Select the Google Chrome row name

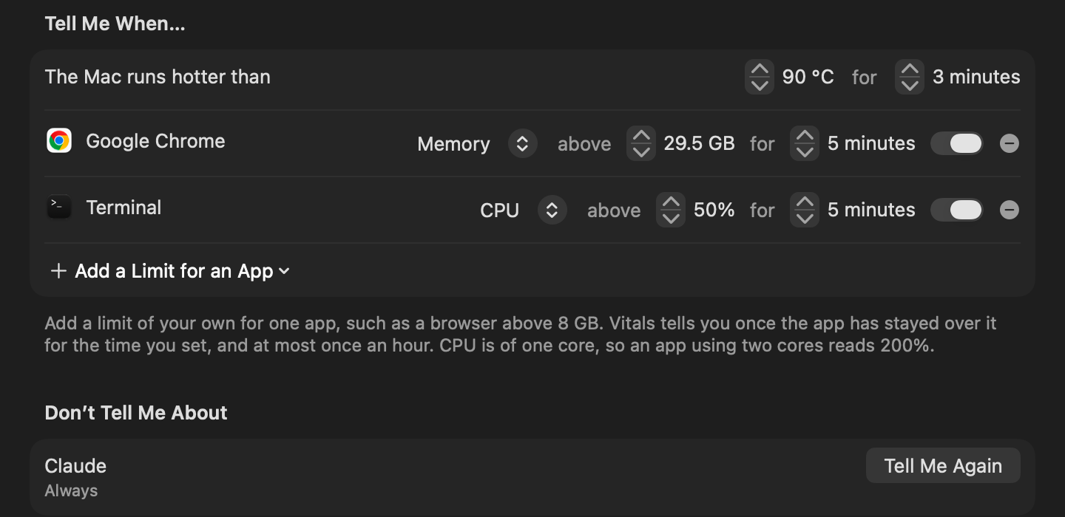point(155,141)
